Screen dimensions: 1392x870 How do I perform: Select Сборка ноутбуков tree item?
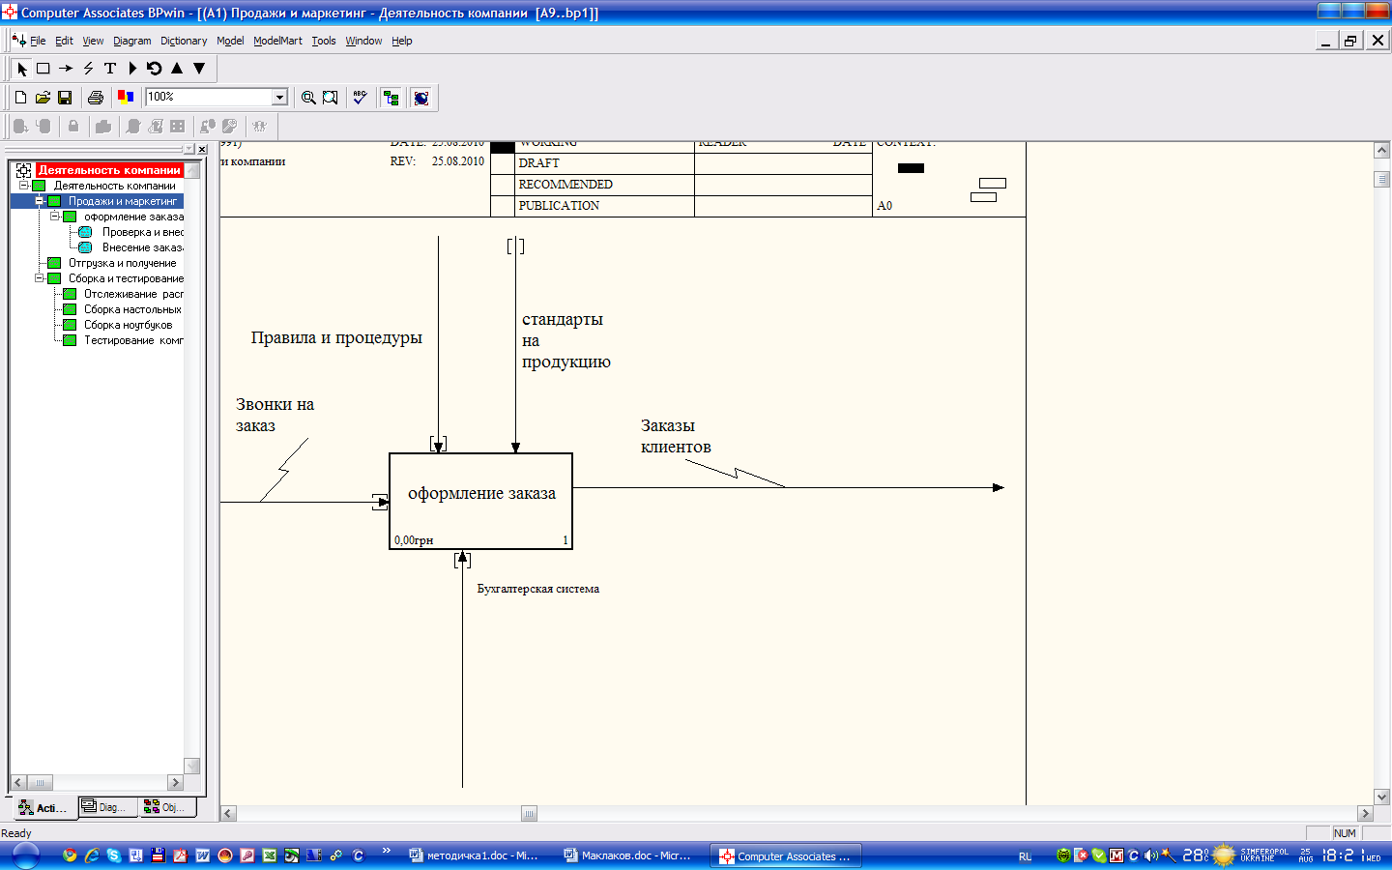(x=128, y=325)
